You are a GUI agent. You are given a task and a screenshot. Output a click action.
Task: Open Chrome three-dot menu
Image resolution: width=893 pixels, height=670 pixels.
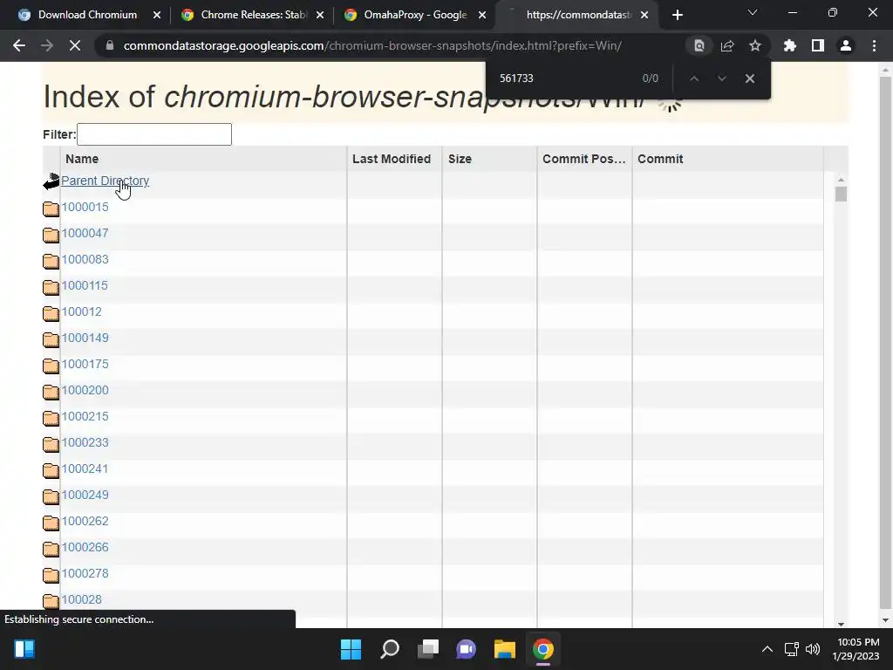(x=874, y=45)
